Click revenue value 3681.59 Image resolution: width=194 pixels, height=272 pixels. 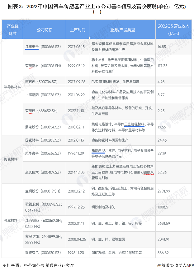pyautogui.click(x=164, y=224)
